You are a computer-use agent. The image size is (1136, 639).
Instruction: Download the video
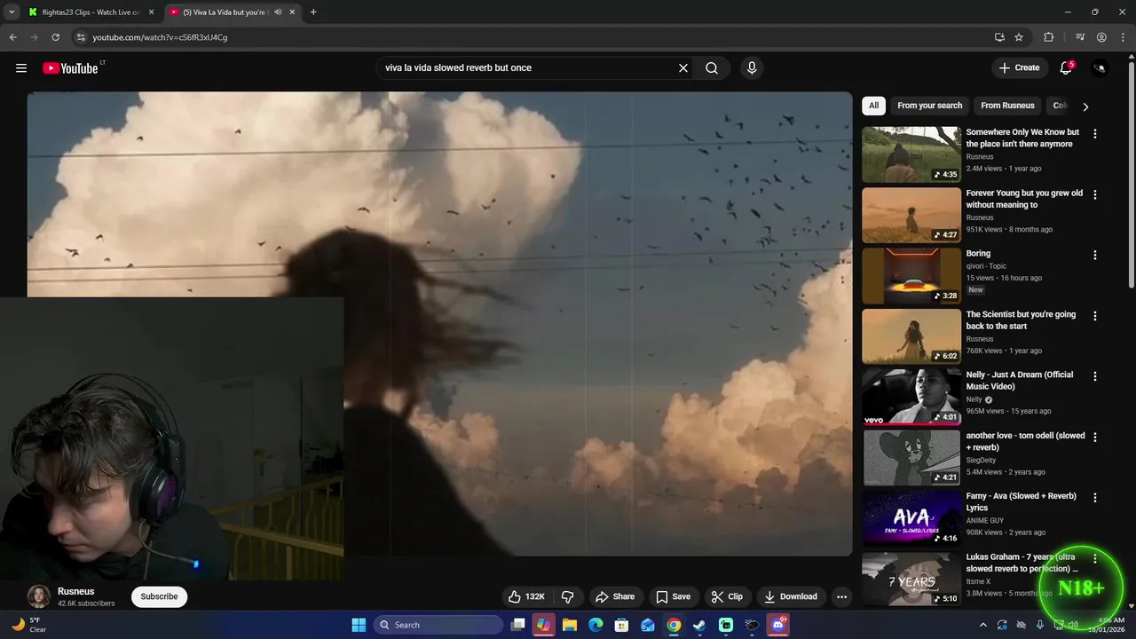click(x=791, y=596)
